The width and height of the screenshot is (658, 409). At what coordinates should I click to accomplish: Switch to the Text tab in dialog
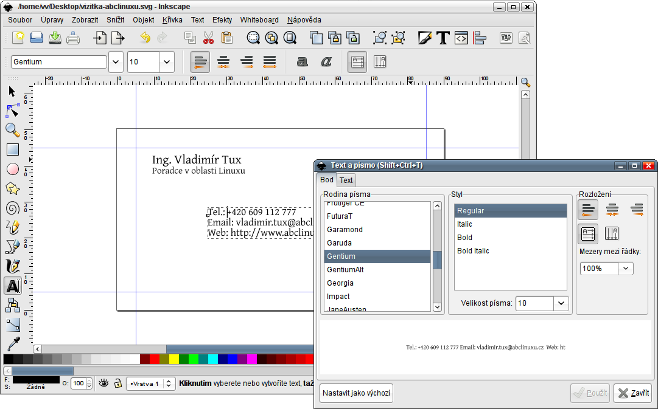click(346, 180)
